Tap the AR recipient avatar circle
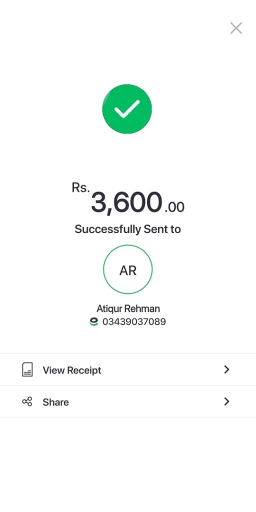The image size is (256, 512). click(x=127, y=269)
